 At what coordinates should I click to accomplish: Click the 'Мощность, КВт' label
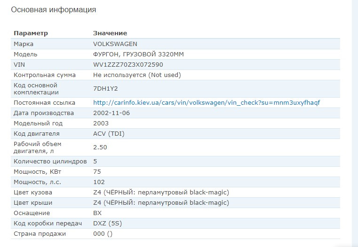click(38, 172)
